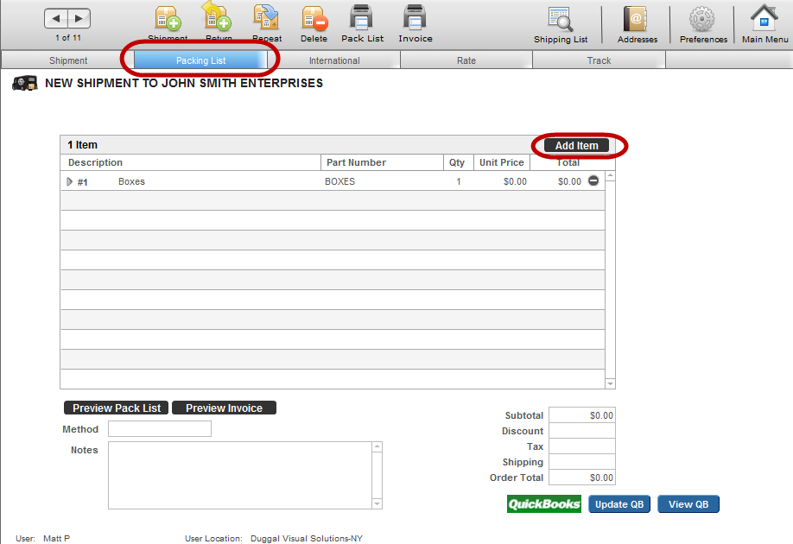The width and height of the screenshot is (793, 544).
Task: Click the QuickBooks logo
Action: tap(544, 504)
